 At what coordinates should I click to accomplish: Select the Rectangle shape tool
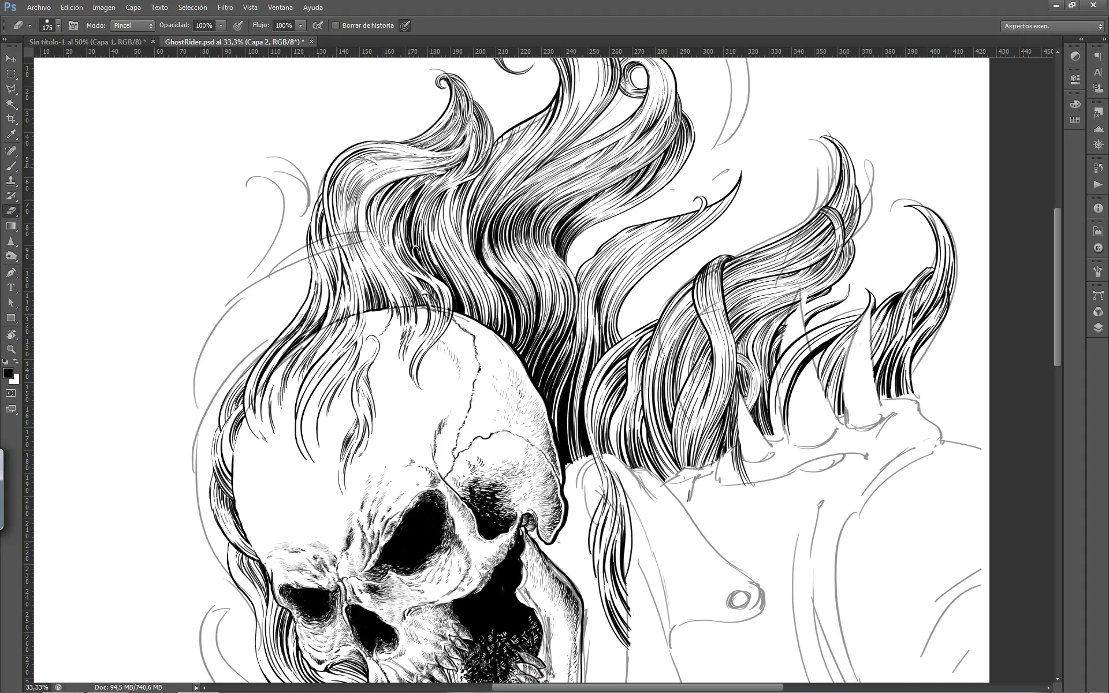click(x=11, y=318)
